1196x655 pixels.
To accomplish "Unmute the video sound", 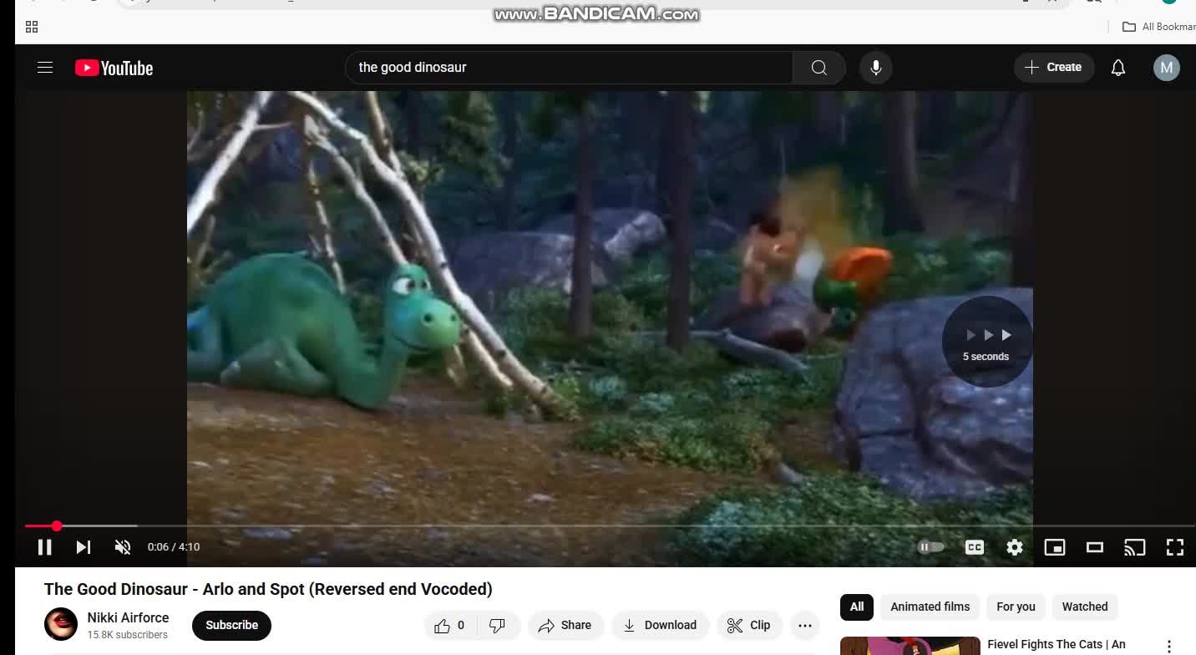I will (x=123, y=547).
